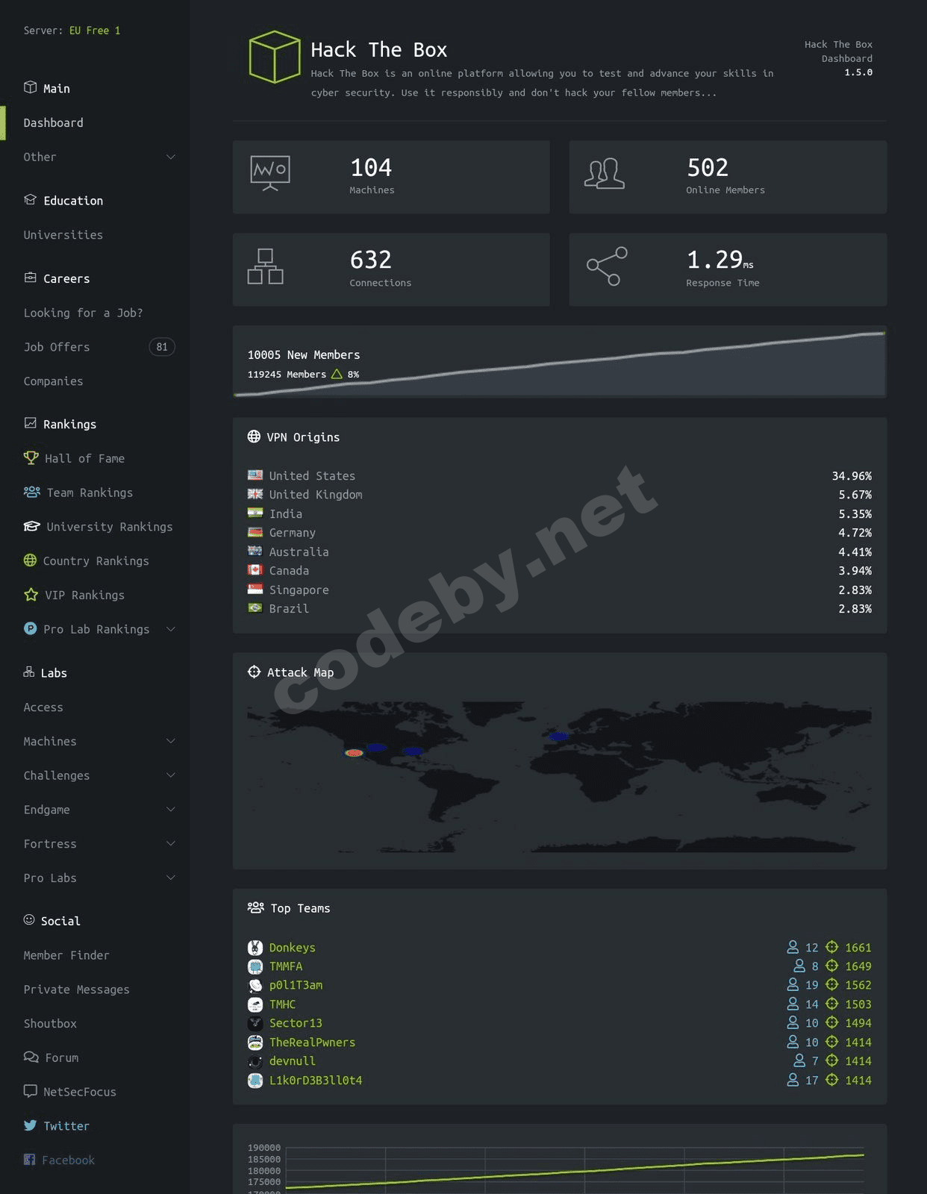The image size is (927, 1194).
Task: Expand the Pro Lab Rankings chevron
Action: pyautogui.click(x=170, y=629)
